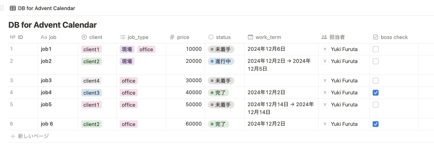Click the drag handle dots at top left

click(3, 8)
